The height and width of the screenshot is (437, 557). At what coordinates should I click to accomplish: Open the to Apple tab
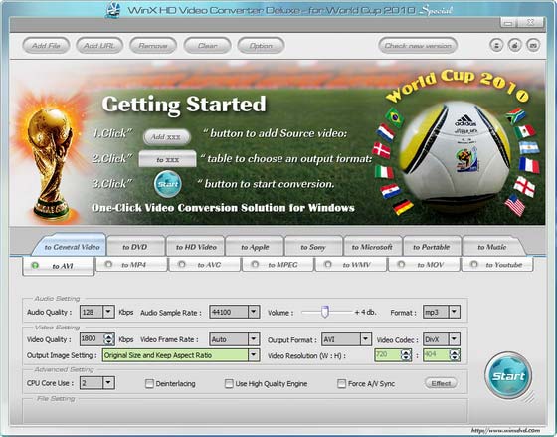[255, 247]
